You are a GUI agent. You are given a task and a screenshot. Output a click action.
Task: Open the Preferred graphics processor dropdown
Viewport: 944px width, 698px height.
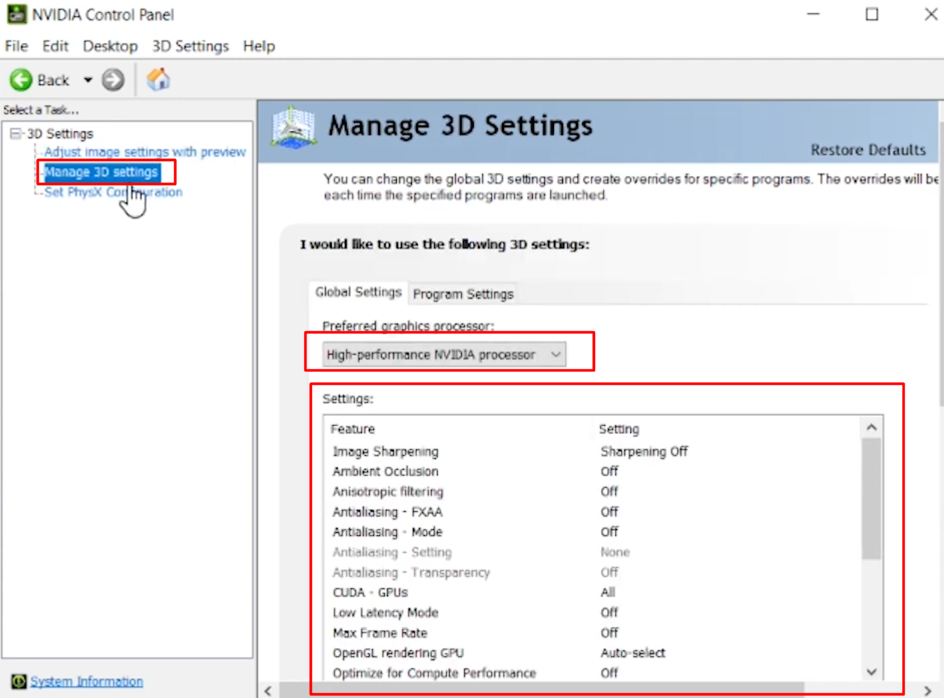click(444, 355)
